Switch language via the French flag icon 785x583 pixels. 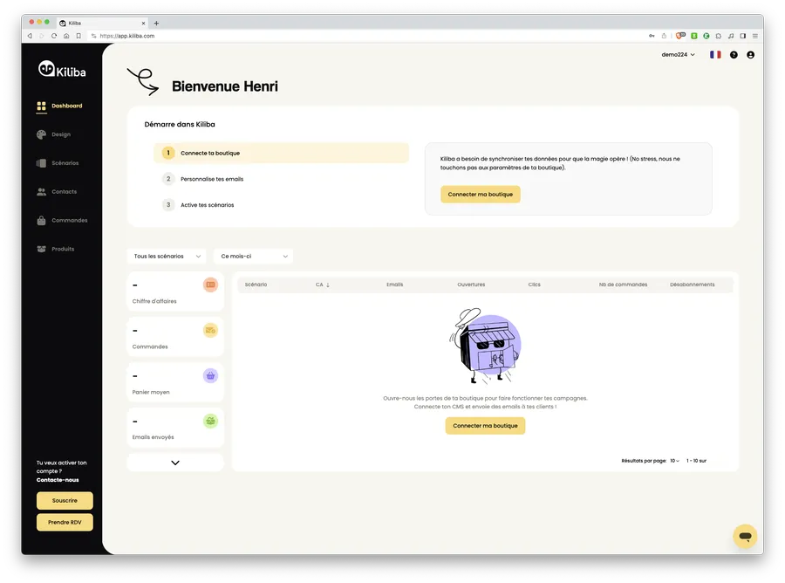714,54
